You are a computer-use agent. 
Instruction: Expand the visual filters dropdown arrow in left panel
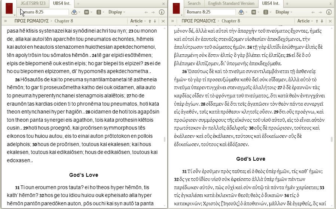(x=79, y=12)
